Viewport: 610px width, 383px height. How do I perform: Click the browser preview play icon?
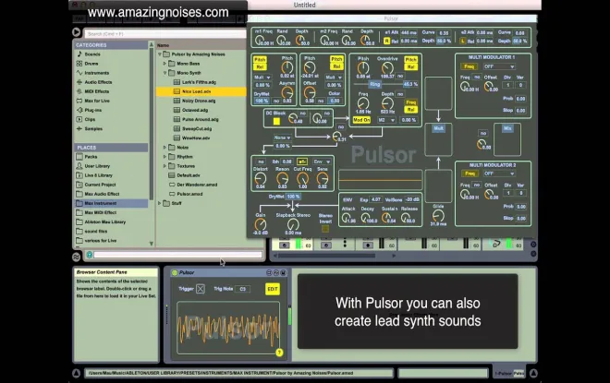(x=76, y=32)
